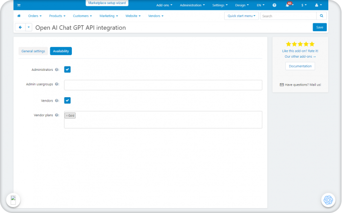Remove the Gold vendor plan tag
342x213 pixels.
pos(67,116)
